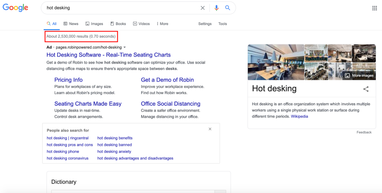Open the ad options dropdown arrow
382x193 pixels.
pos(125,47)
